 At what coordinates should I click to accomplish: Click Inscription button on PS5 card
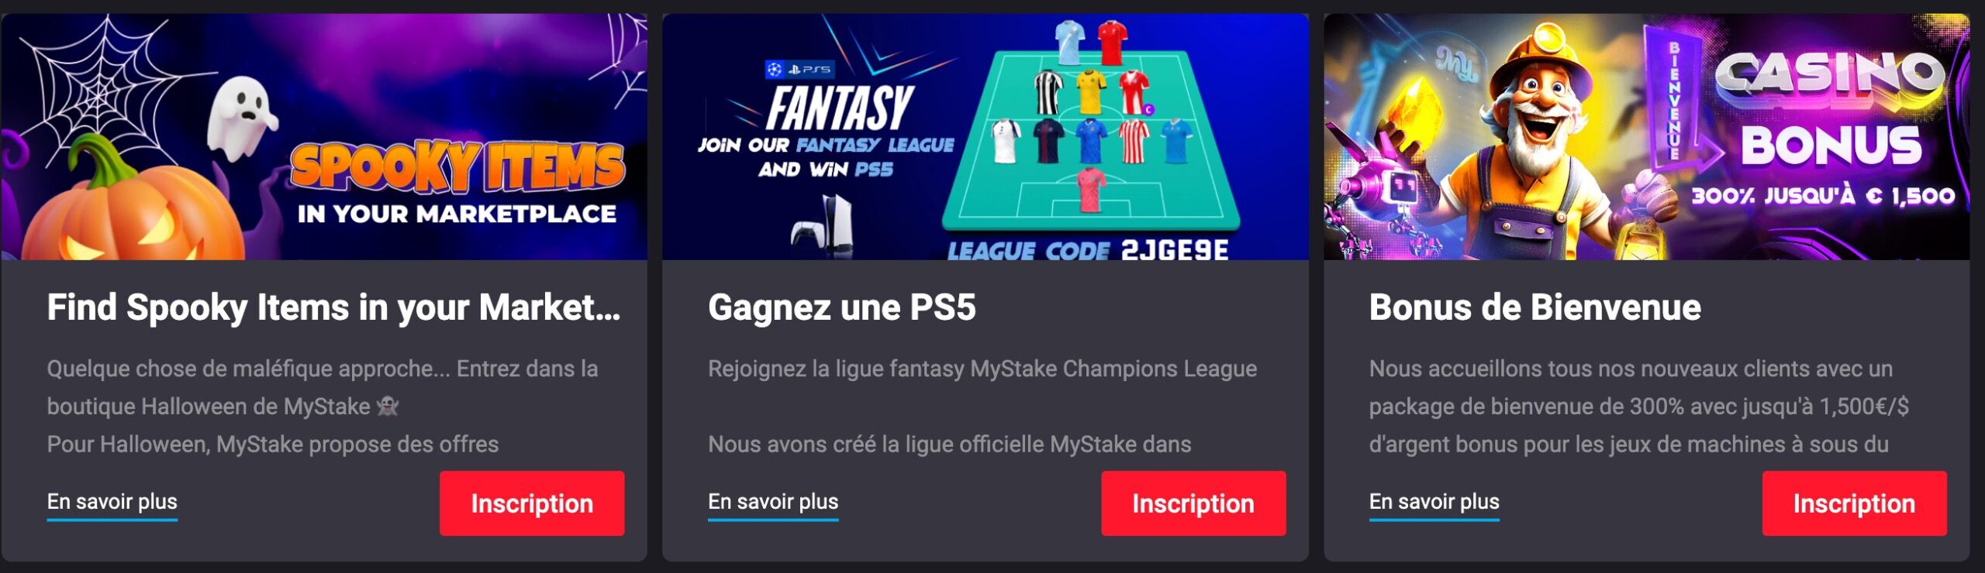[1193, 503]
